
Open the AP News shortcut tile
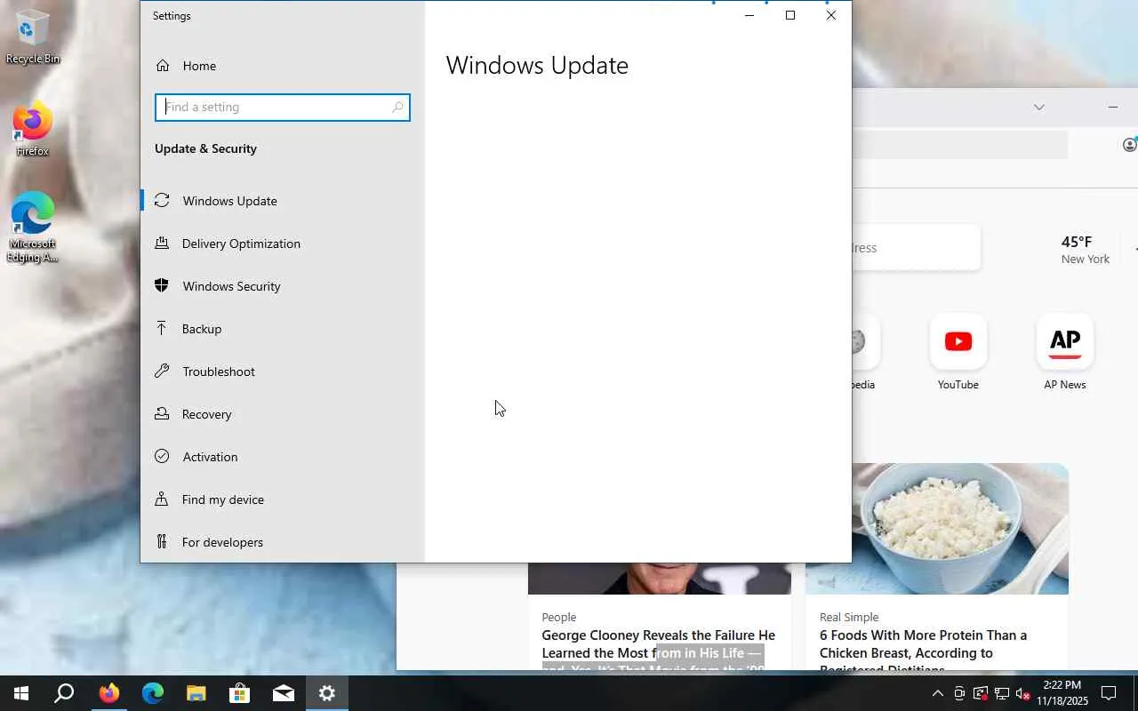click(1065, 353)
